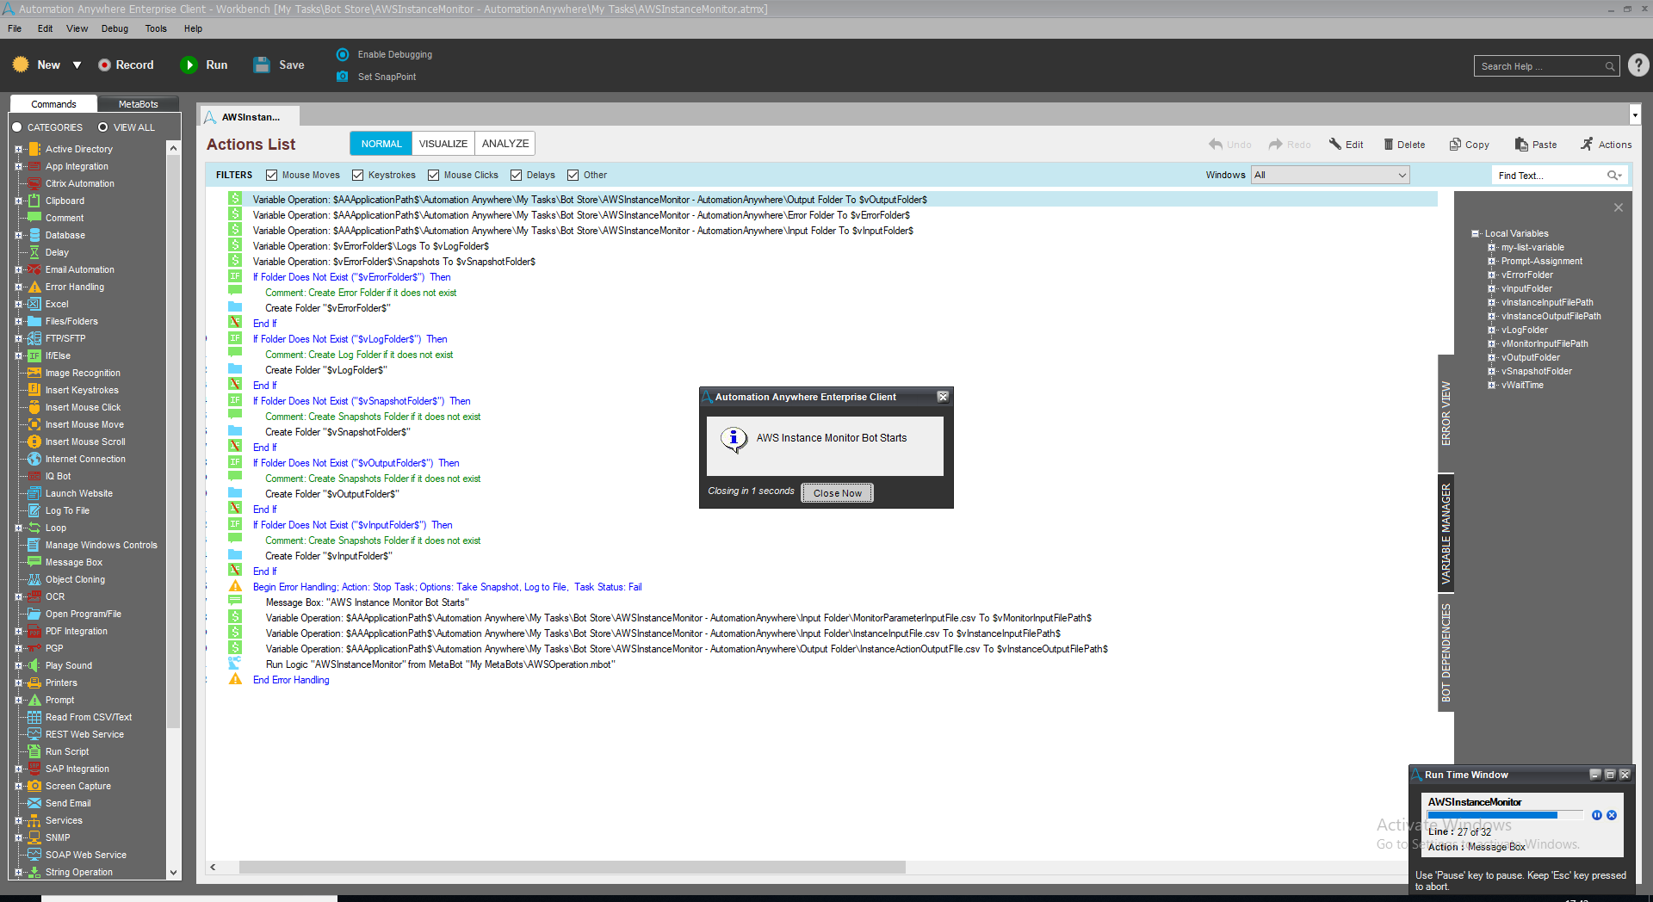Open the help question mark icon
Image resolution: width=1653 pixels, height=902 pixels.
[1638, 65]
